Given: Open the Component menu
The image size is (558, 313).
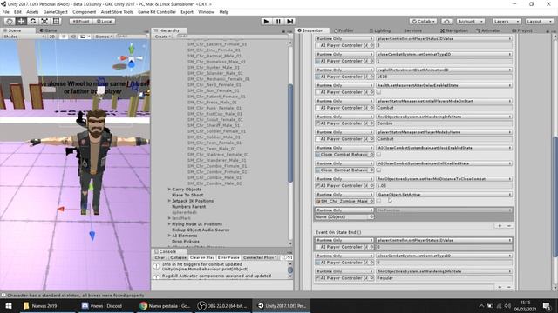Looking at the screenshot, I should [84, 12].
